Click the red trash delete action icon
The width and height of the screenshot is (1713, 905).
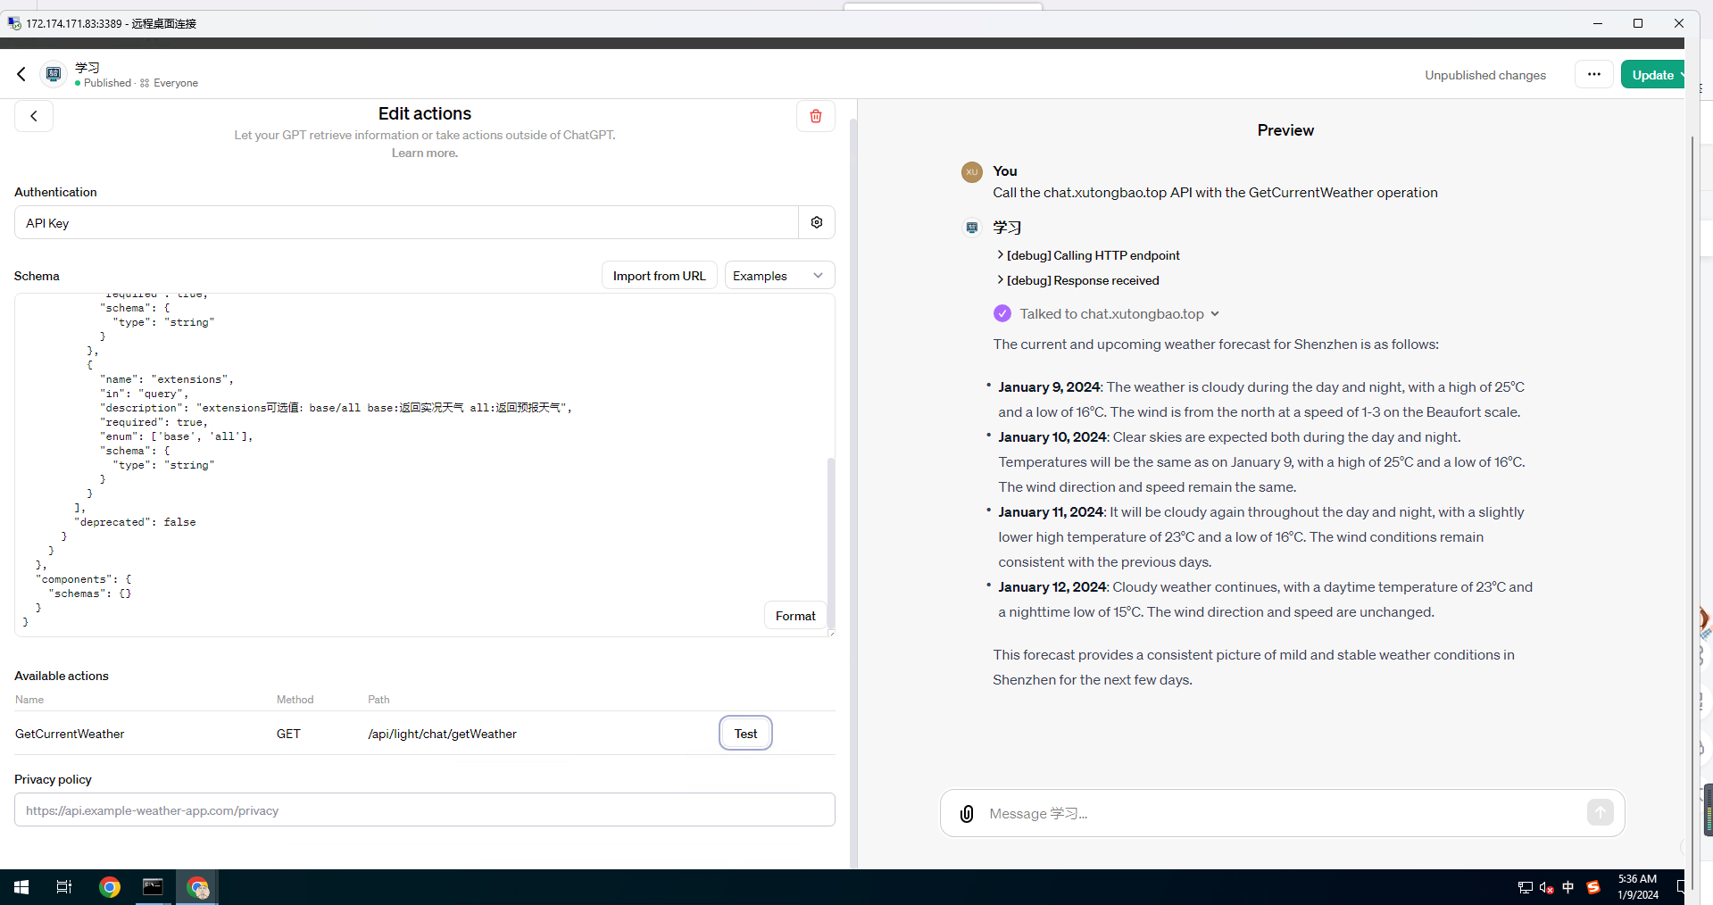click(815, 116)
